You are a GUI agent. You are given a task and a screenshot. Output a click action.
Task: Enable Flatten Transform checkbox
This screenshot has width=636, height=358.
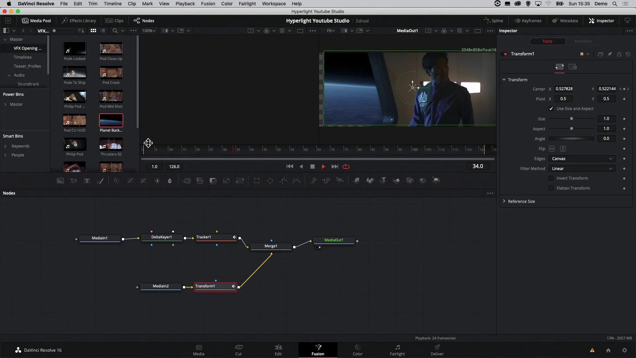pos(551,188)
